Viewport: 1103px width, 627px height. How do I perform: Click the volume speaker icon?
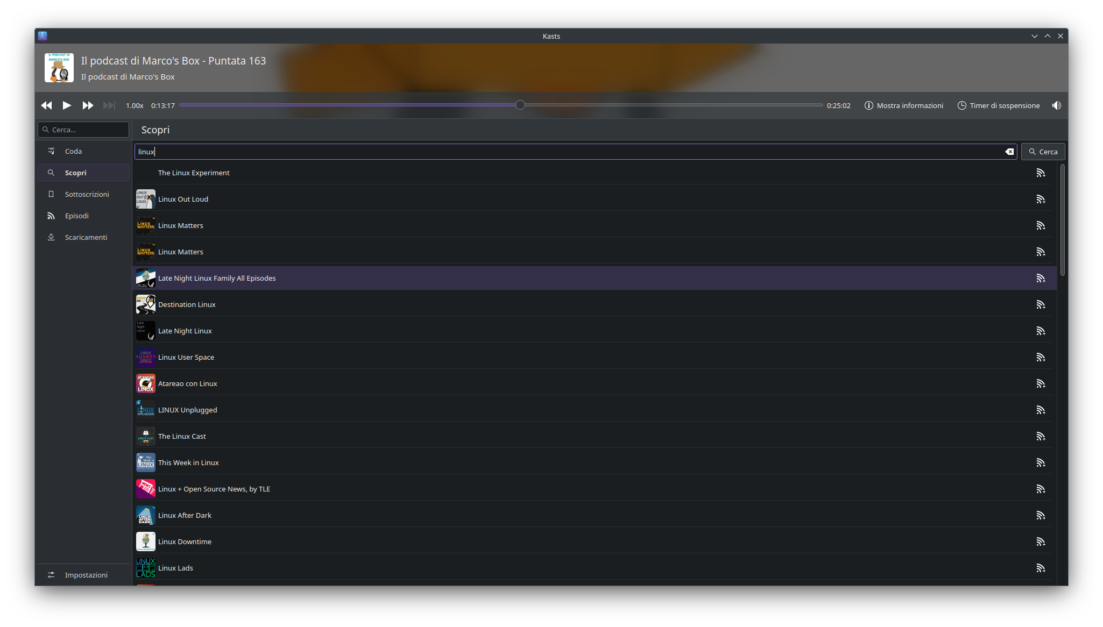pos(1057,105)
